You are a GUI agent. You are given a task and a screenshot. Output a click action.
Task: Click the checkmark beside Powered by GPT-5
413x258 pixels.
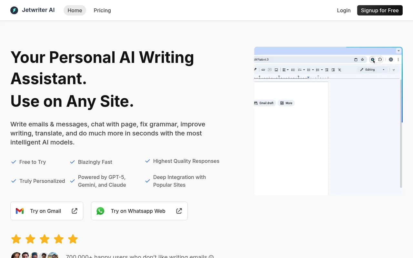[x=72, y=181]
